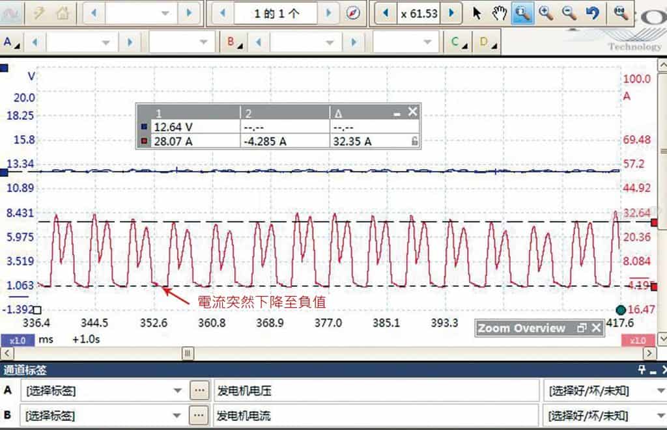The image size is (667, 430).
Task: Click the zoom out magnifier
Action: (569, 14)
